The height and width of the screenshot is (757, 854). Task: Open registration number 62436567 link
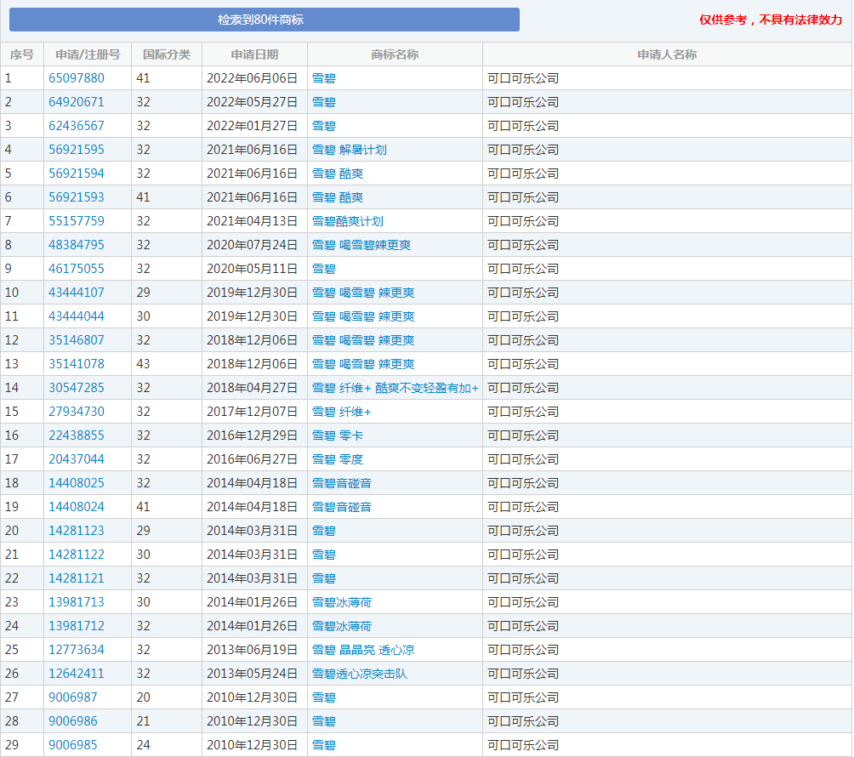tap(77, 126)
